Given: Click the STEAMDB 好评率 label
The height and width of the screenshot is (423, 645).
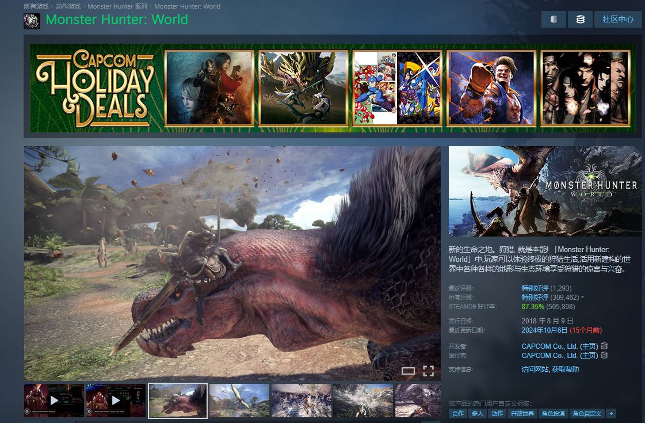Looking at the screenshot, I should tap(472, 307).
